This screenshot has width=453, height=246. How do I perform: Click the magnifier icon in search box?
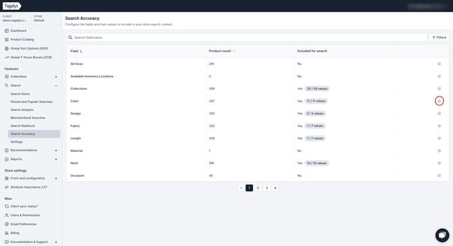point(70,38)
